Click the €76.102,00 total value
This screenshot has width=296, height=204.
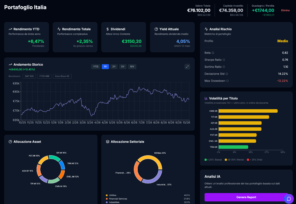(199, 10)
